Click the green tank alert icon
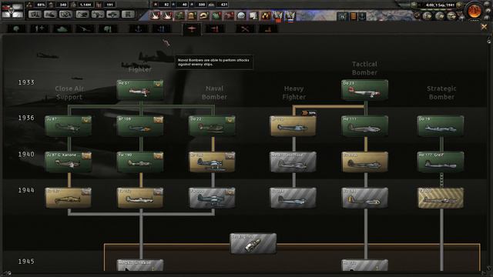 coord(179,15)
